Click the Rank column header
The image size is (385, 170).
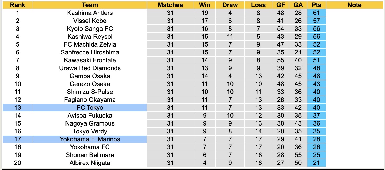point(18,5)
